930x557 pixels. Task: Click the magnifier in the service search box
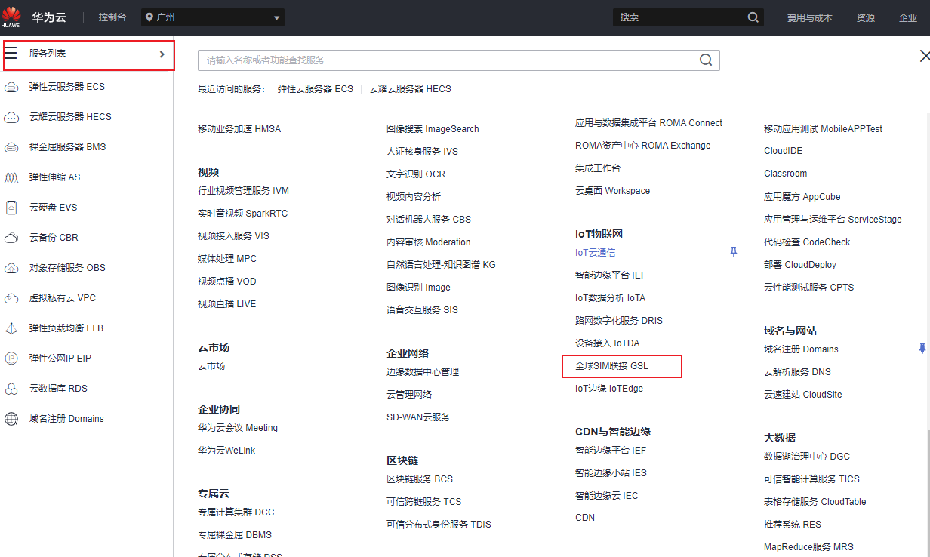click(706, 60)
